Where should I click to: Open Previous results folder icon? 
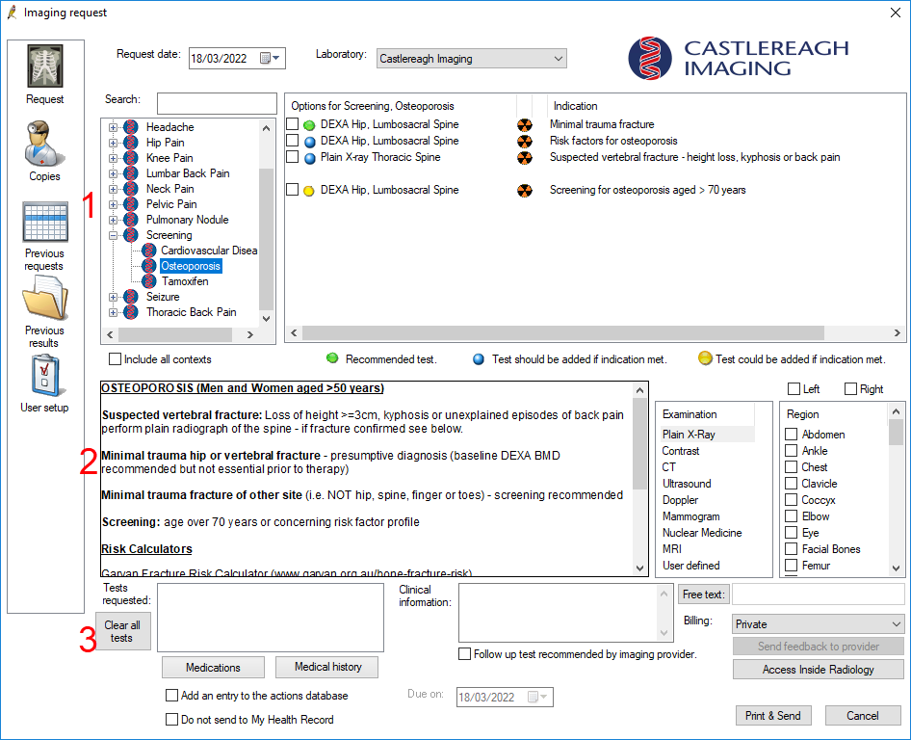coord(44,298)
